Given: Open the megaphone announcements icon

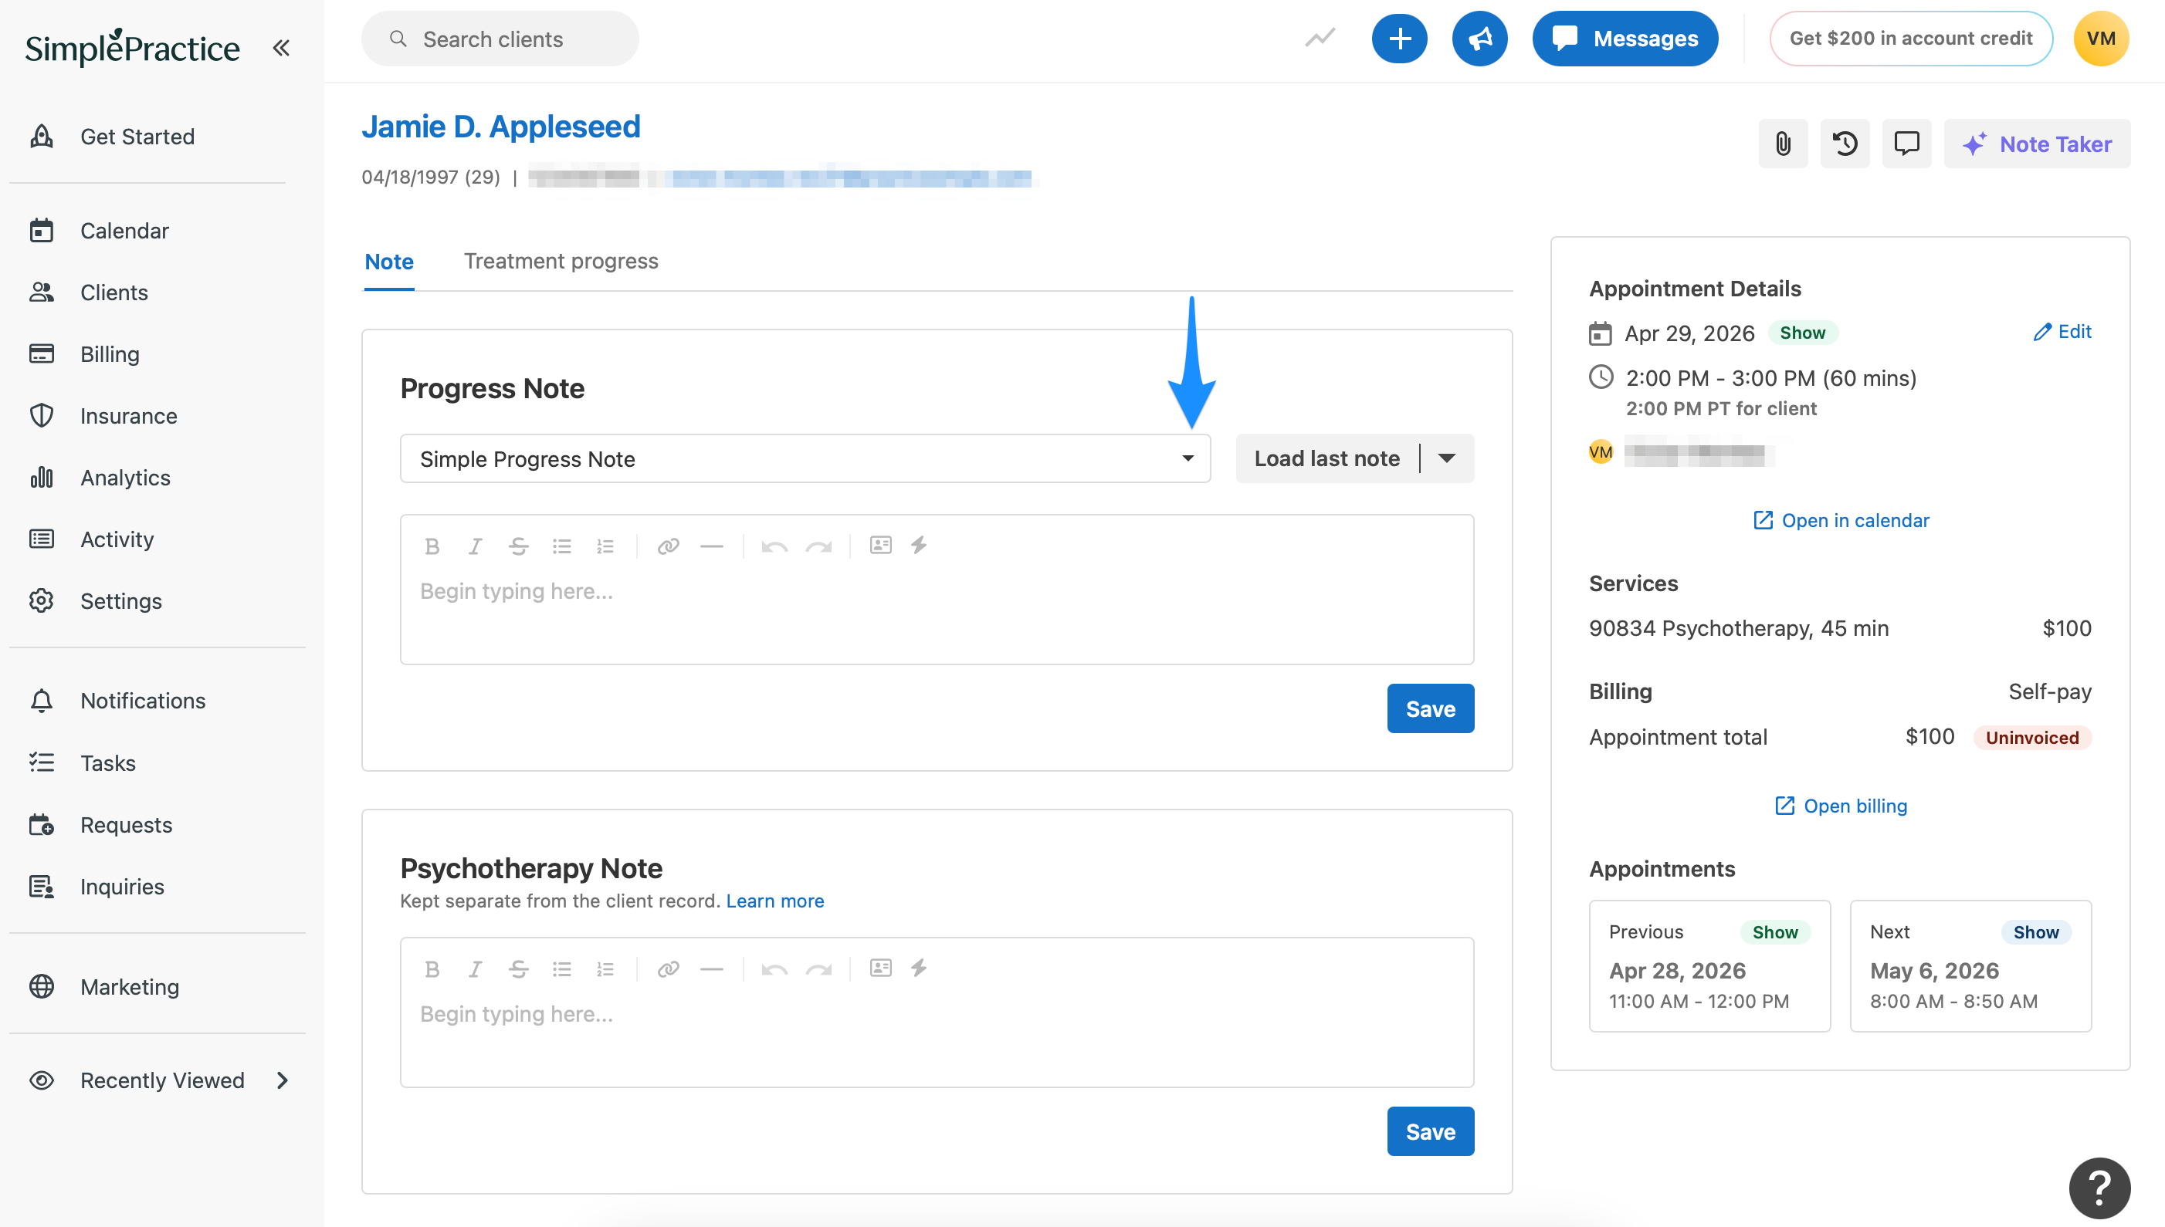Looking at the screenshot, I should point(1479,39).
